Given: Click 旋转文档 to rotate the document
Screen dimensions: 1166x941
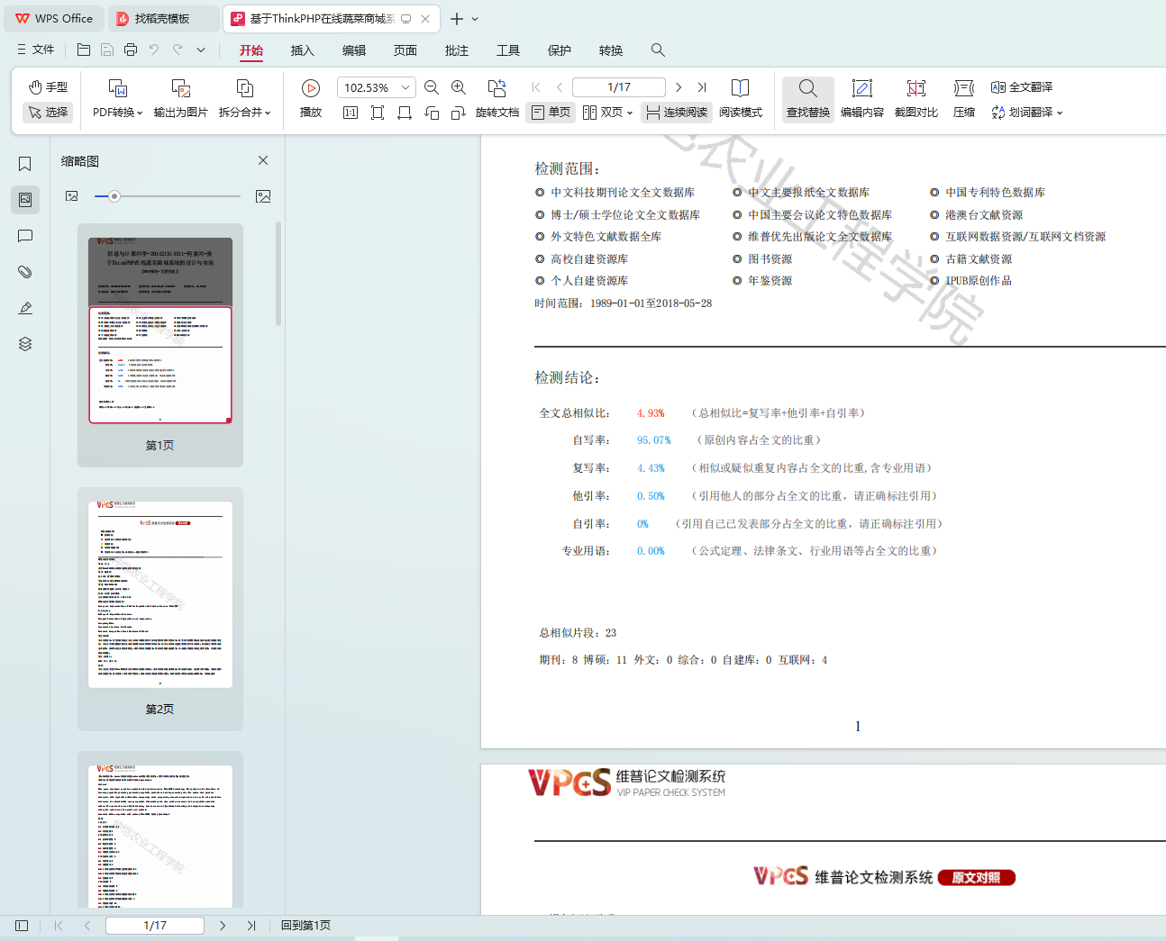Looking at the screenshot, I should pyautogui.click(x=497, y=98).
